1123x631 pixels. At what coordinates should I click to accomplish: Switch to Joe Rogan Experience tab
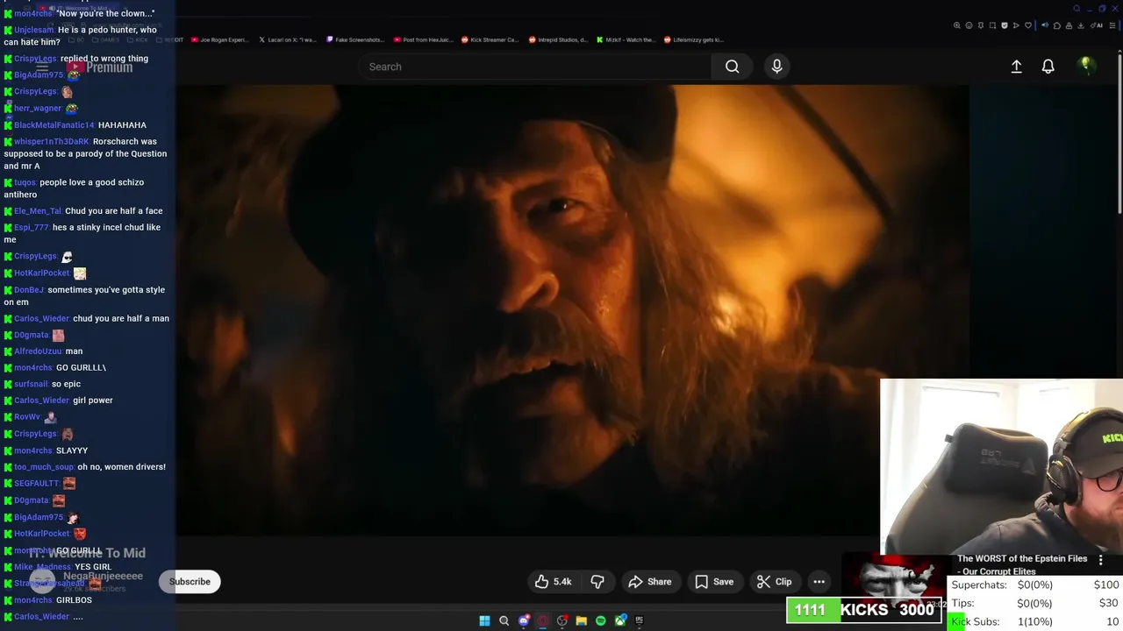tap(219, 39)
